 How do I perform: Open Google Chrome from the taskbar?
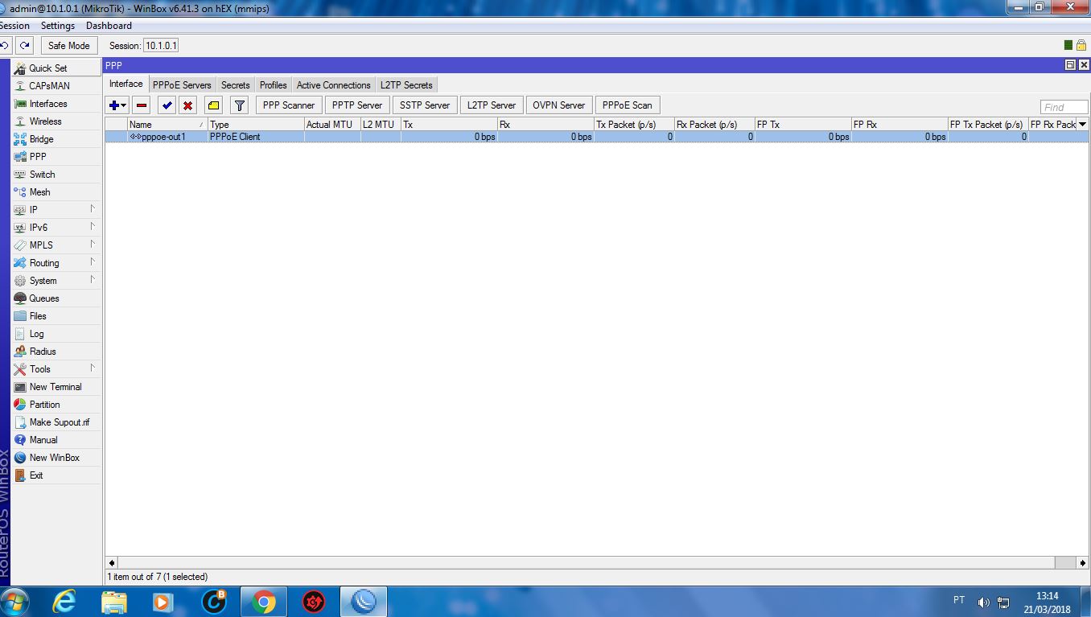click(x=263, y=602)
